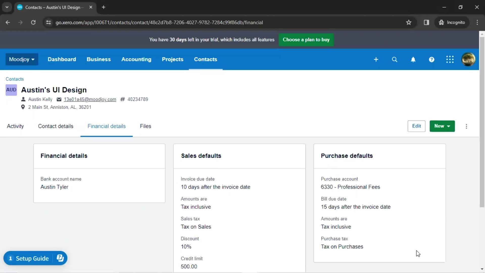Switch to the Activity tab
Screen dimensions: 485x273
[15, 126]
